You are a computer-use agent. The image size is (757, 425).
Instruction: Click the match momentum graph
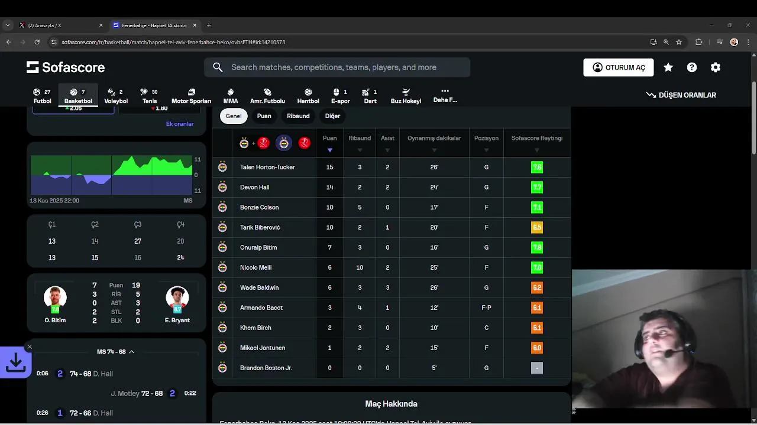[111, 175]
